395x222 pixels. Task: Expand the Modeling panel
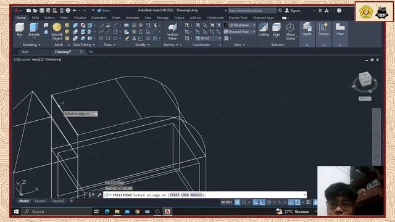click(x=31, y=45)
